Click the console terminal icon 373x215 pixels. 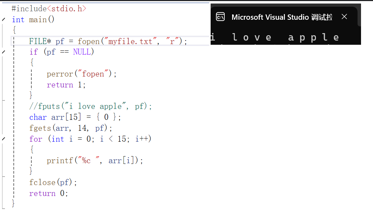(220, 17)
